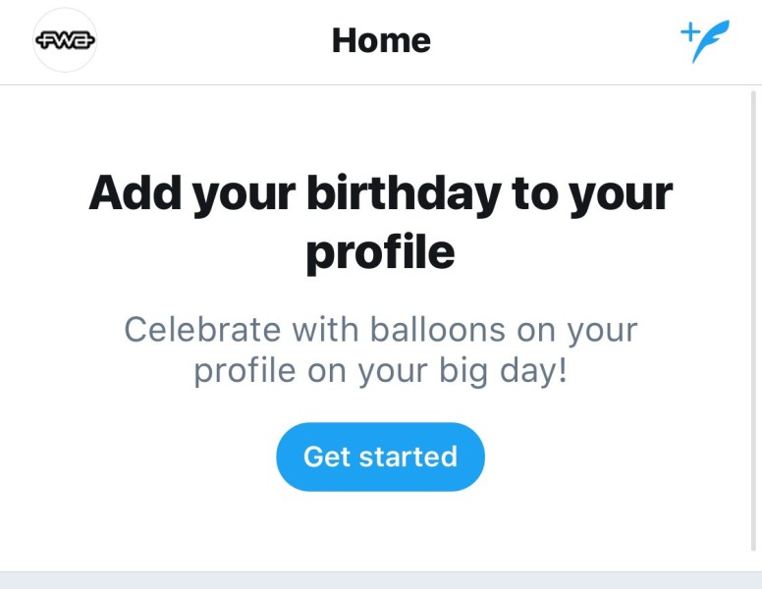Compose a new tweet with feather icon
The height and width of the screenshot is (589, 762).
coord(705,41)
